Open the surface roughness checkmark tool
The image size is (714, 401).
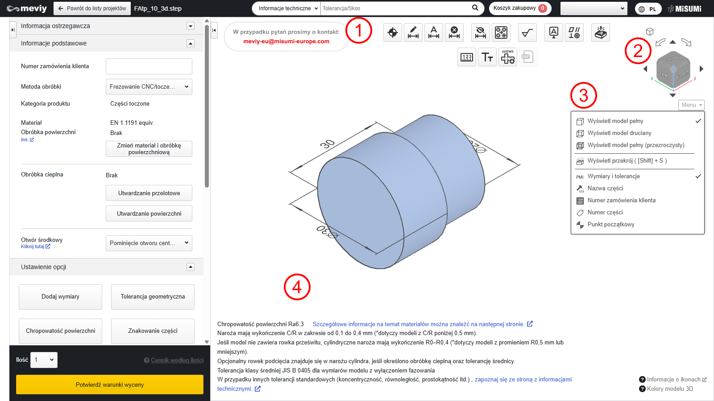tap(527, 33)
